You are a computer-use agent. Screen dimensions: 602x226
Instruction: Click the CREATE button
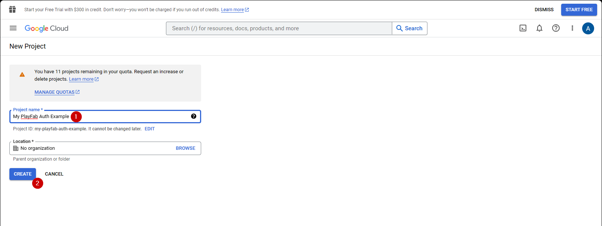[22, 174]
